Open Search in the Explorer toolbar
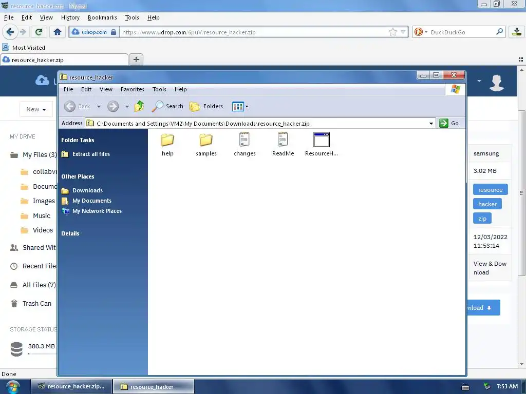The height and width of the screenshot is (394, 526). click(x=167, y=106)
